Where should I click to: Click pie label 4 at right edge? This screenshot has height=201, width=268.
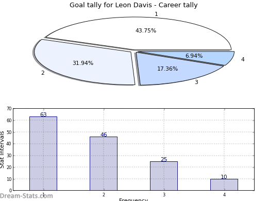coord(243,59)
